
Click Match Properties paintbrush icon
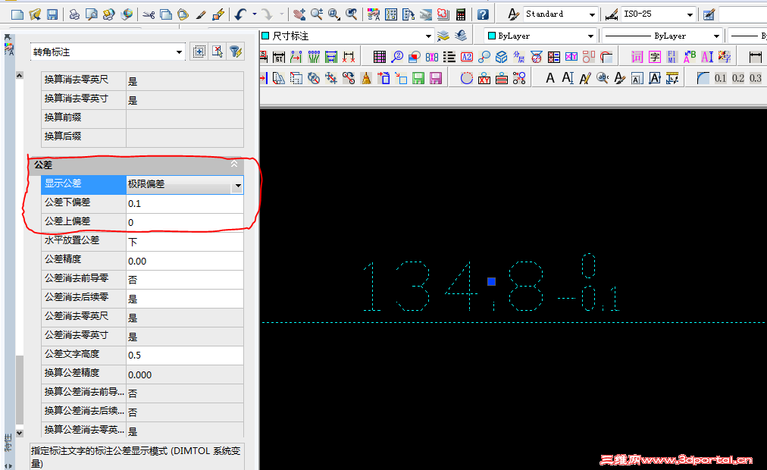pyautogui.click(x=201, y=14)
